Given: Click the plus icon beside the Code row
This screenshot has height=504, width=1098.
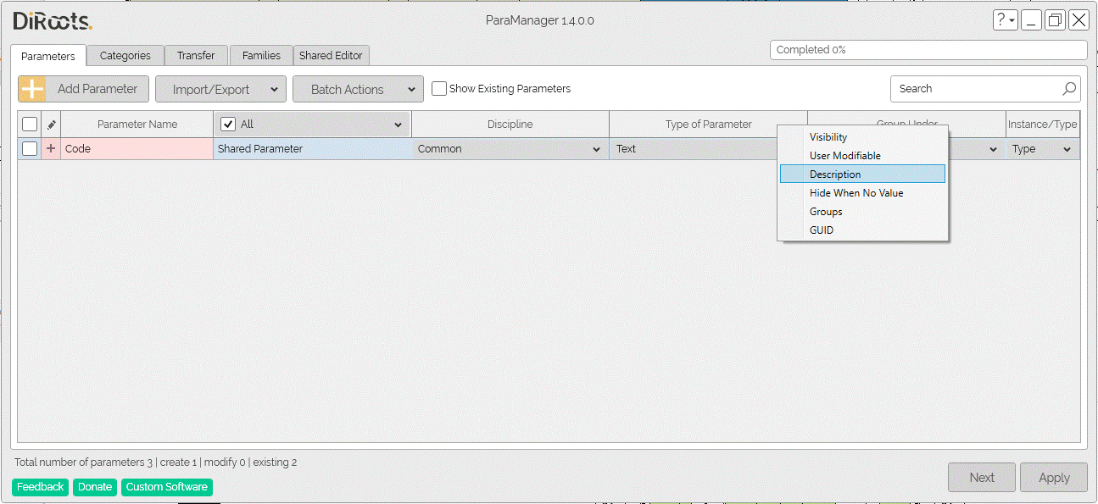Looking at the screenshot, I should point(49,148).
